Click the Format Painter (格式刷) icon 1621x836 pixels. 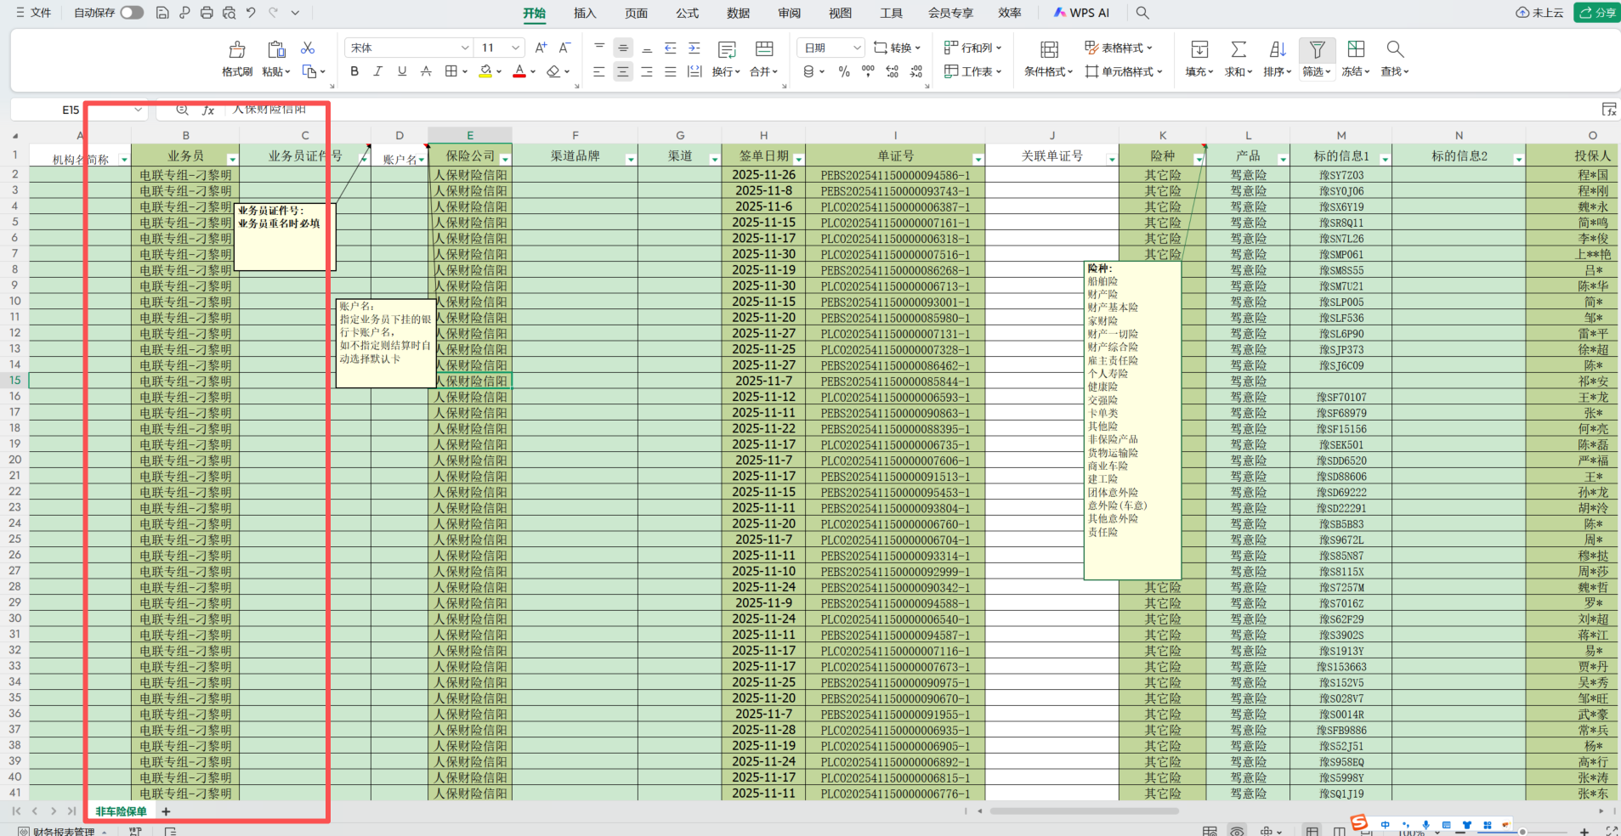coord(237,50)
